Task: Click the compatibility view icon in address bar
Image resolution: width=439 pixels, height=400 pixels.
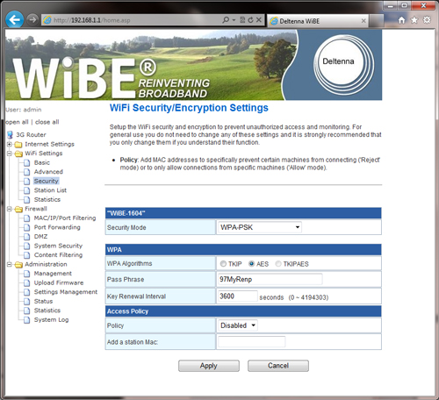Action: (x=242, y=20)
